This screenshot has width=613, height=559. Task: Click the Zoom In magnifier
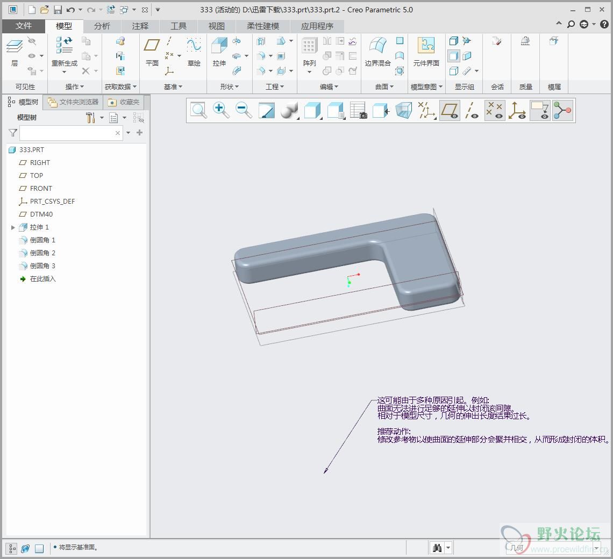coord(221,111)
